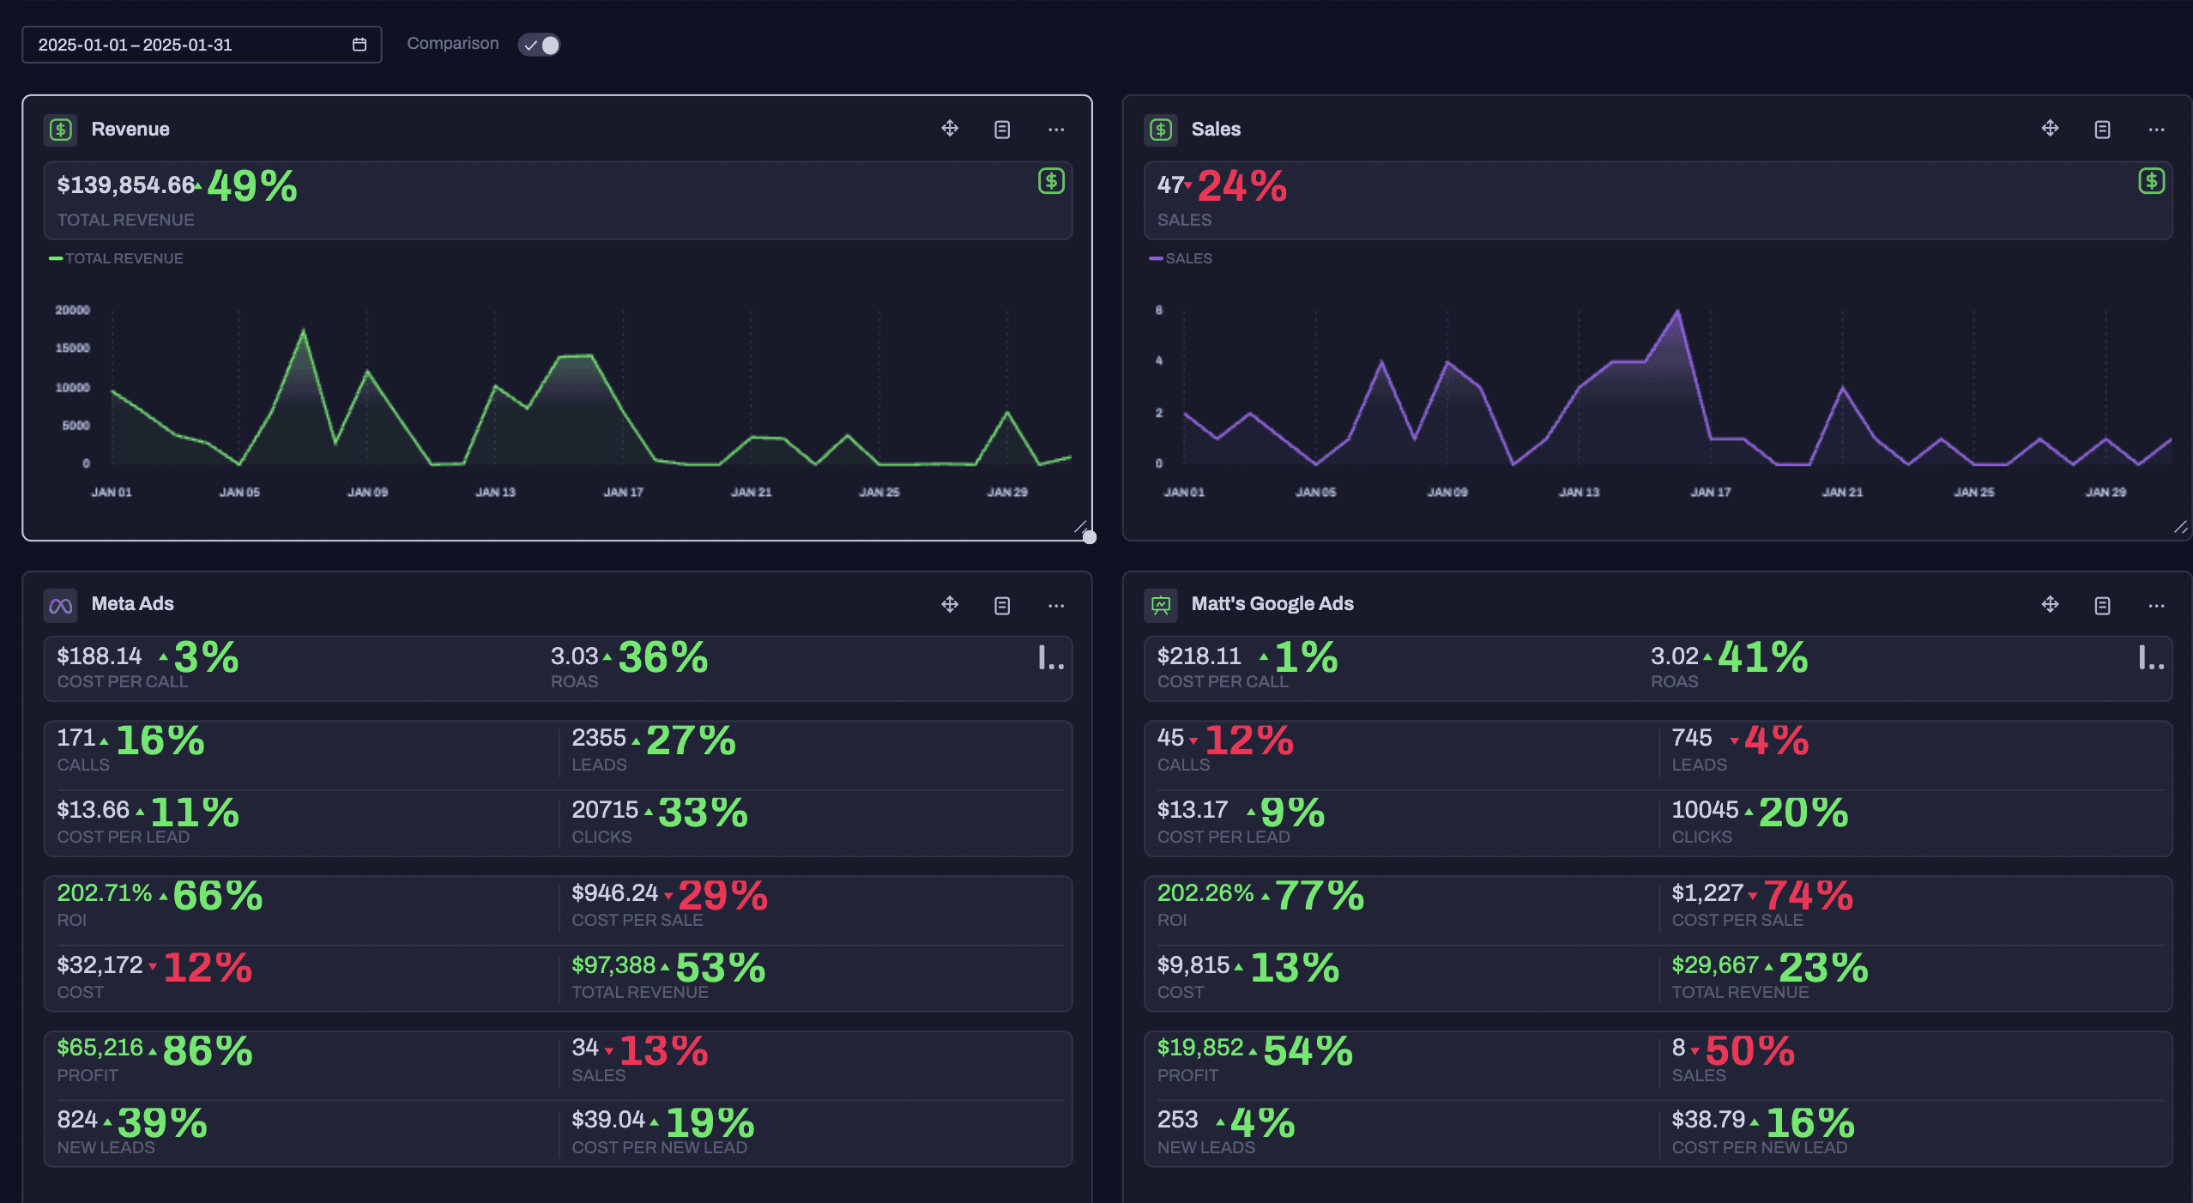Toggle the SALES legend series in chart
This screenshot has height=1203, width=2193.
tap(1181, 258)
